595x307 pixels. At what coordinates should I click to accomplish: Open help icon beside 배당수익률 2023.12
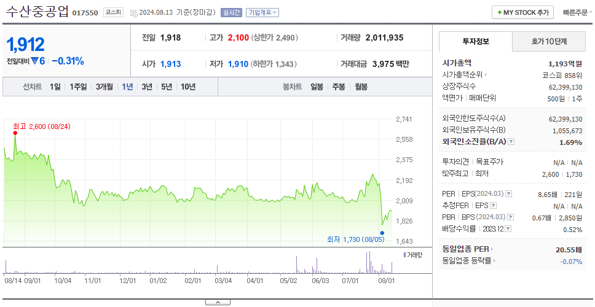click(508, 229)
